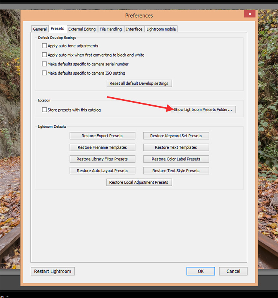Check auto mix for black and white conversion
This screenshot has height=298, width=278.
pyautogui.click(x=44, y=55)
